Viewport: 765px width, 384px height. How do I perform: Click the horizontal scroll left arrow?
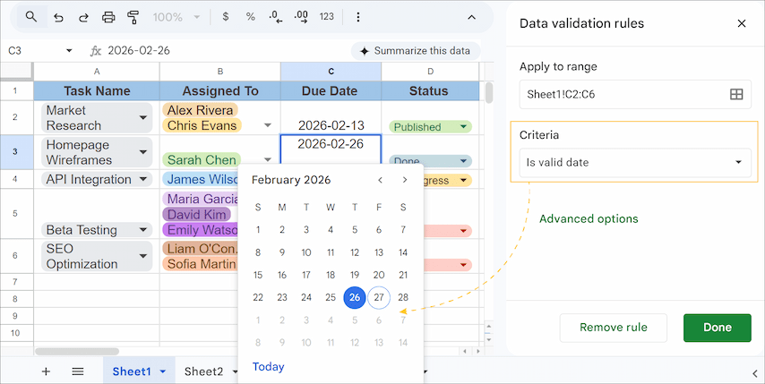pos(465,352)
